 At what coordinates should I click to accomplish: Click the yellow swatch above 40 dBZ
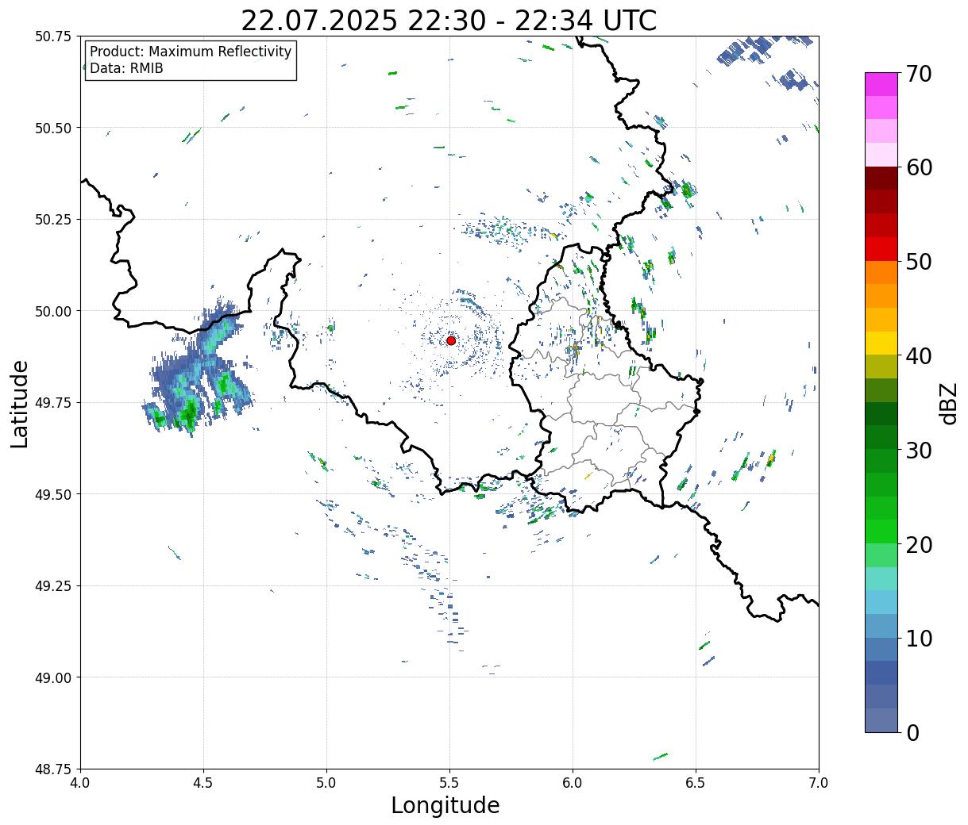(x=881, y=343)
